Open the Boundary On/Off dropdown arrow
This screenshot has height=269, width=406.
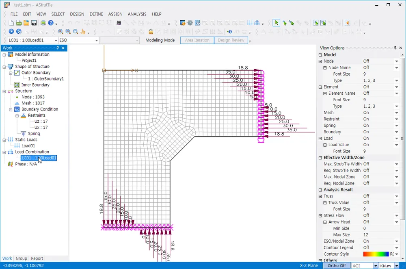click(x=396, y=132)
